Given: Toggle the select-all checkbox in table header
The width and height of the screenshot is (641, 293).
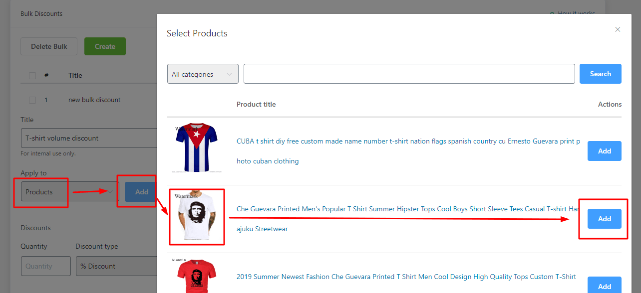Looking at the screenshot, I should point(32,76).
